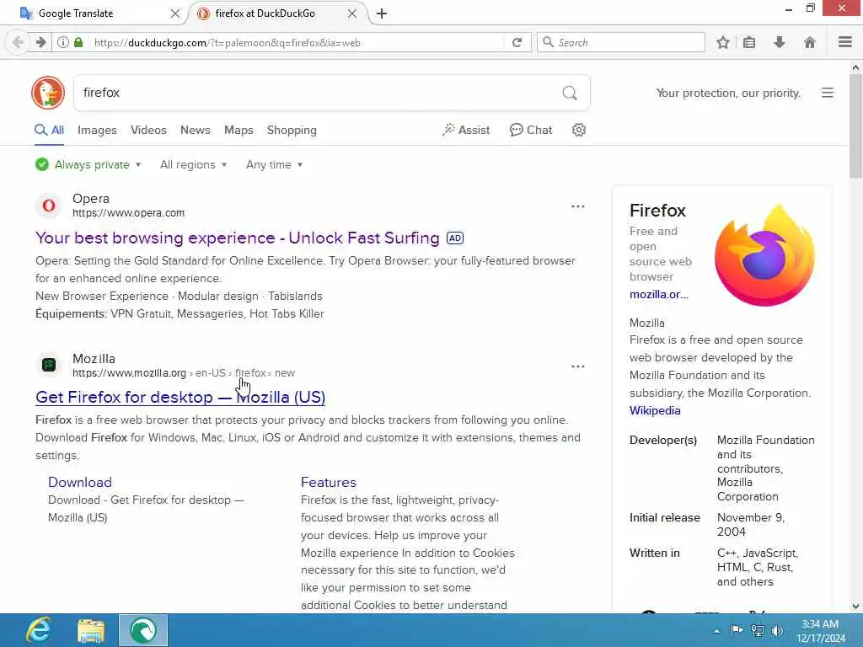Open DuckDuckGo Chat
The height and width of the screenshot is (647, 863).
[x=531, y=130]
